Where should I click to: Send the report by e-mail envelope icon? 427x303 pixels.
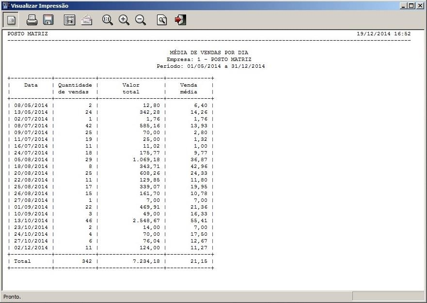tap(87, 20)
